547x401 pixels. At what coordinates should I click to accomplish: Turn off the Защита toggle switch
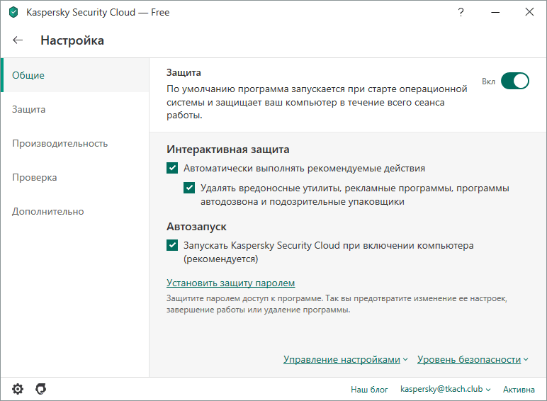[x=515, y=81]
